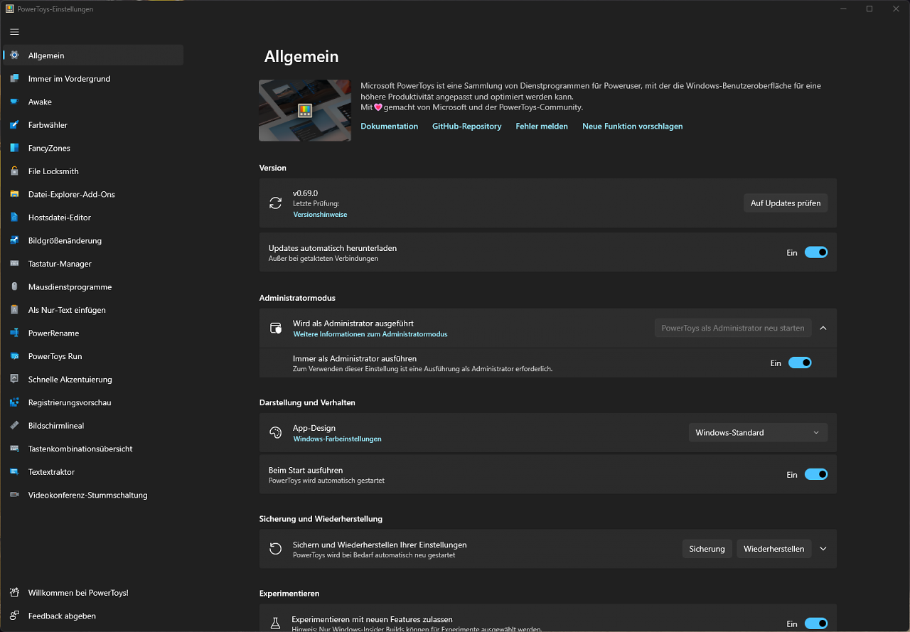Screen dimensions: 910x632
Task: Click the Schnelle Akzentuierung icon
Action: 14,380
